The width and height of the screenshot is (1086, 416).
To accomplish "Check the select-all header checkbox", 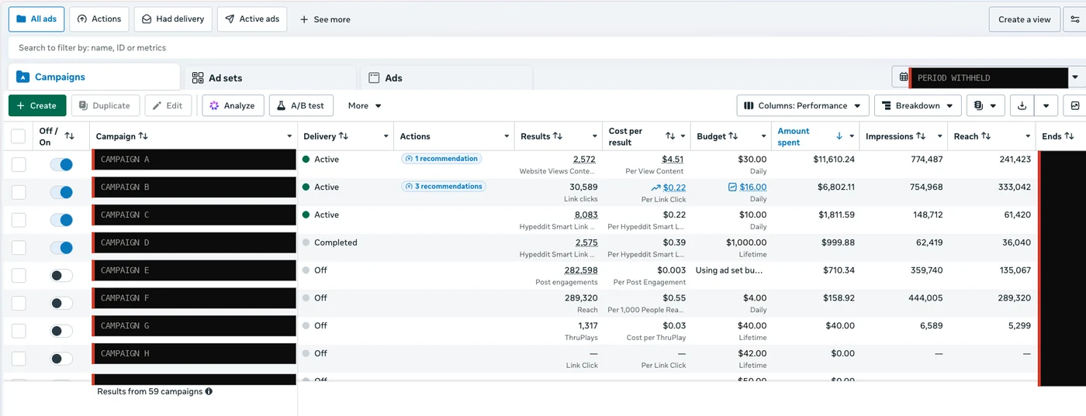I will coord(18,136).
